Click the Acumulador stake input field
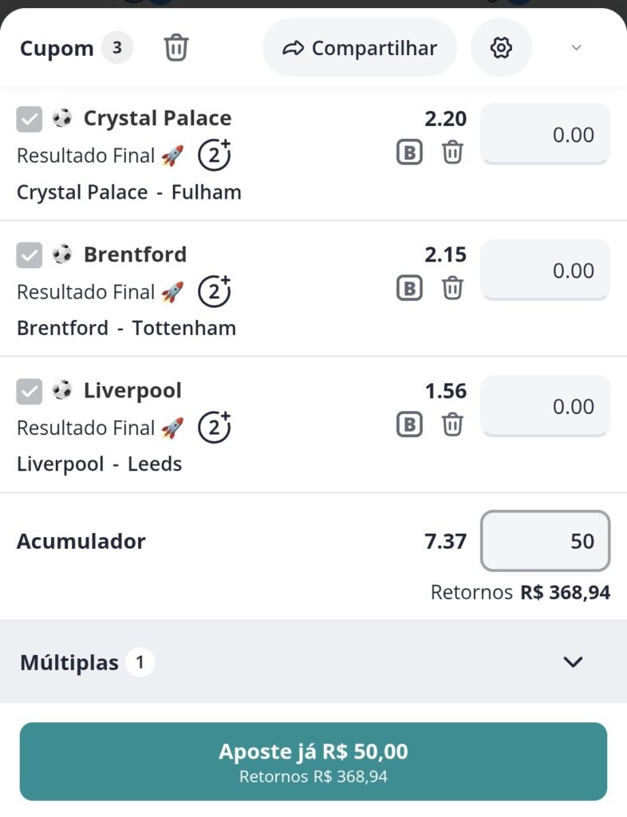Screen dimensions: 627x817 tap(546, 541)
